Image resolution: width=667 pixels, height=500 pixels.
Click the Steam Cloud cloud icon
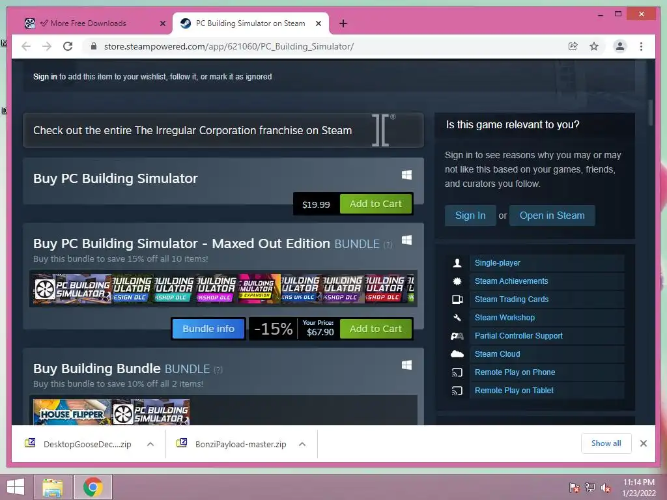click(x=457, y=354)
